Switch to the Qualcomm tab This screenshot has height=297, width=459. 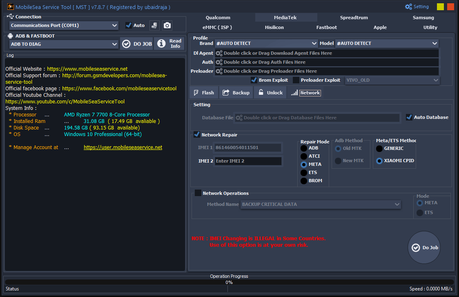click(218, 18)
